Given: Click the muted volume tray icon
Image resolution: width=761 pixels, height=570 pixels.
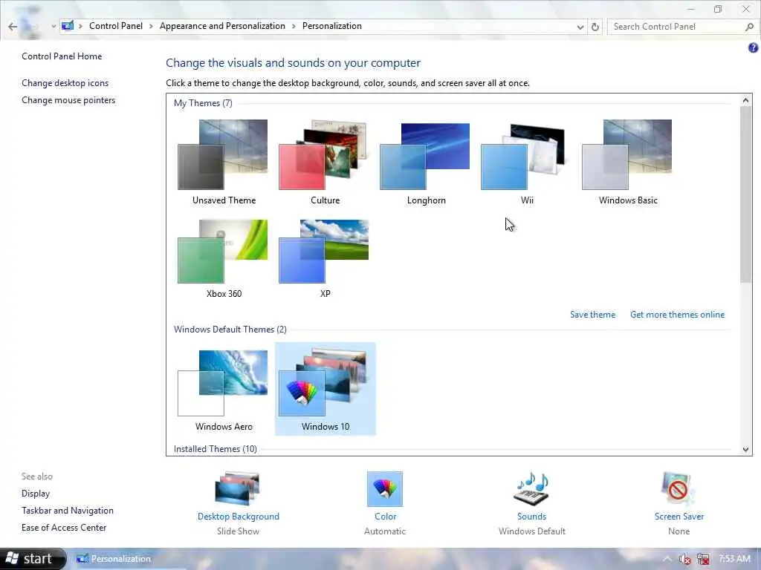Looking at the screenshot, I should (x=684, y=560).
